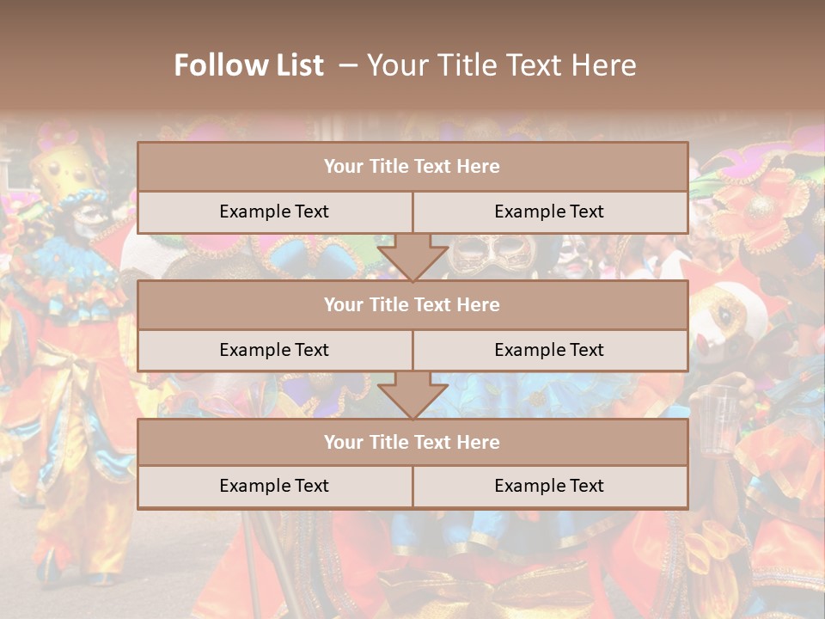
Task: Select the top block's title header bar
Action: [x=412, y=167]
